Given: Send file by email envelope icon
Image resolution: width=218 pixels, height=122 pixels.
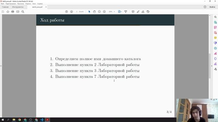Looking at the screenshot, I should point(18,12).
